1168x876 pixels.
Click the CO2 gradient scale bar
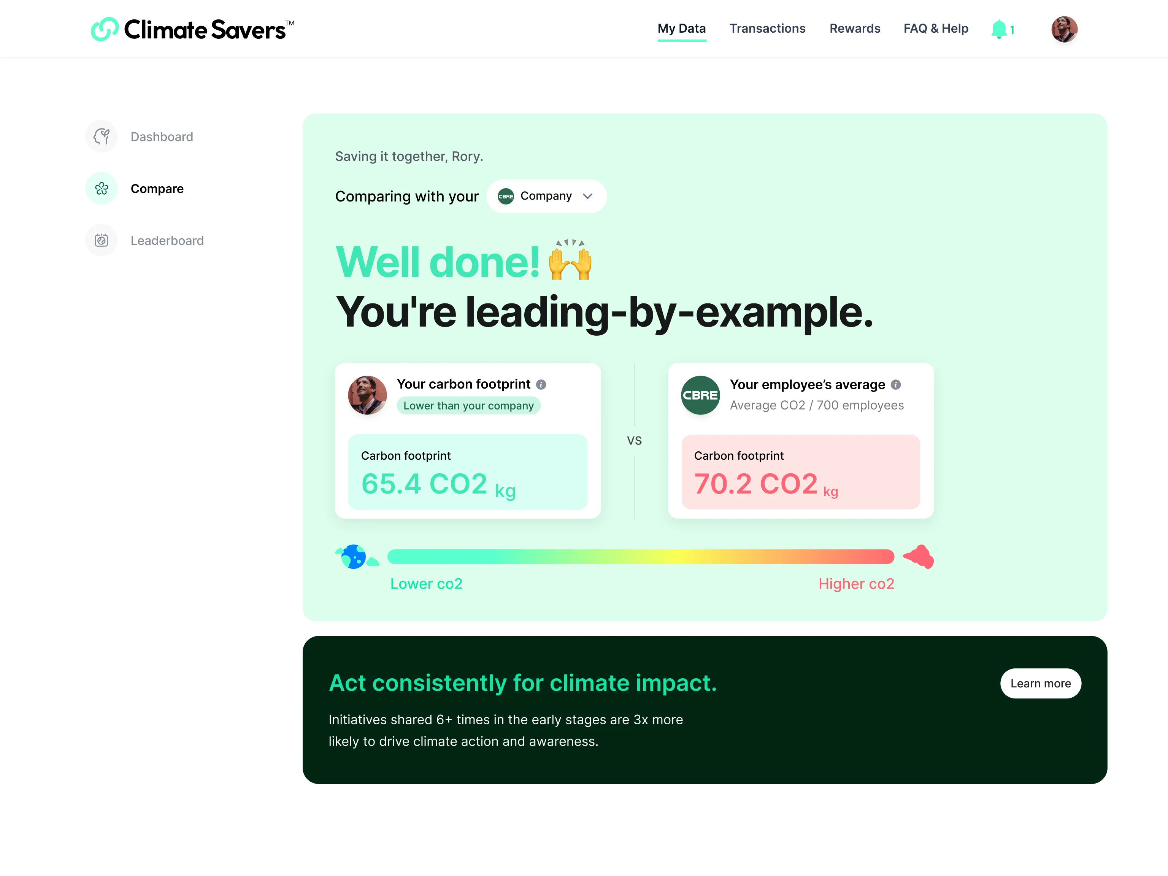[x=641, y=557]
